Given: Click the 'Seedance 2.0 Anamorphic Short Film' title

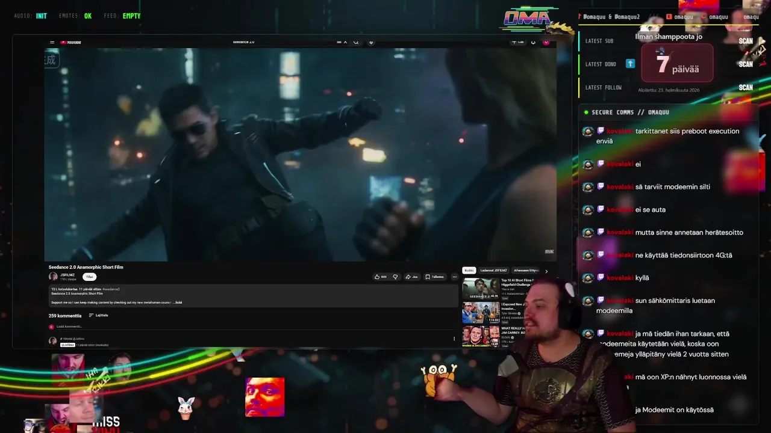Looking at the screenshot, I should 86,267.
